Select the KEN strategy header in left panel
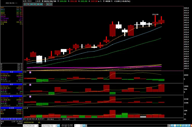 coord(11,119)
